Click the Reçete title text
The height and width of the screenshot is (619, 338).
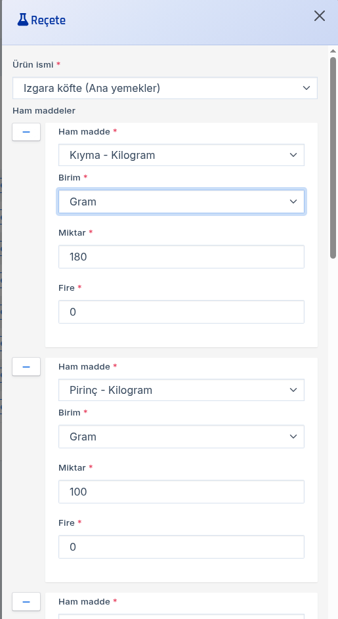pos(48,20)
